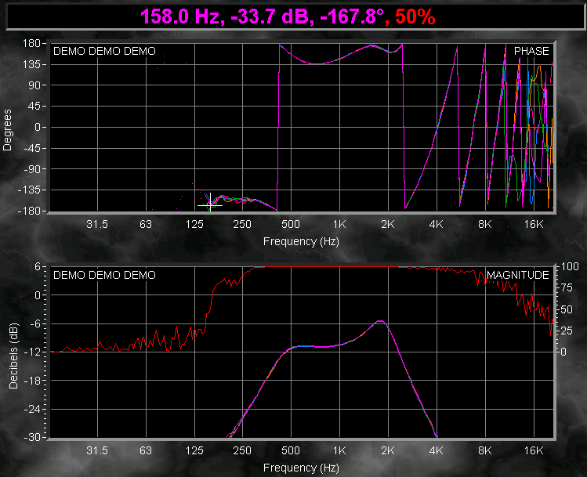Click the '-45' tick on phase axis
The width and height of the screenshot is (587, 477).
coord(32,148)
